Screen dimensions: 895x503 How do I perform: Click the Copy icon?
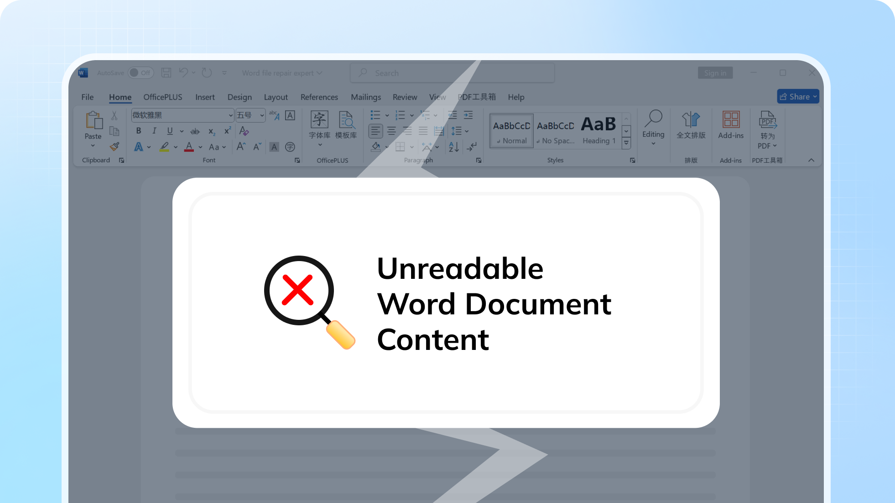pyautogui.click(x=114, y=131)
